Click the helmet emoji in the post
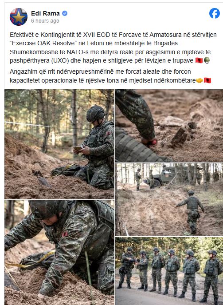 207,60
